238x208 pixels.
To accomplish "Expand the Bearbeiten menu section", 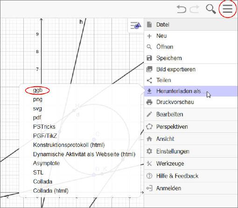I will (191, 114).
